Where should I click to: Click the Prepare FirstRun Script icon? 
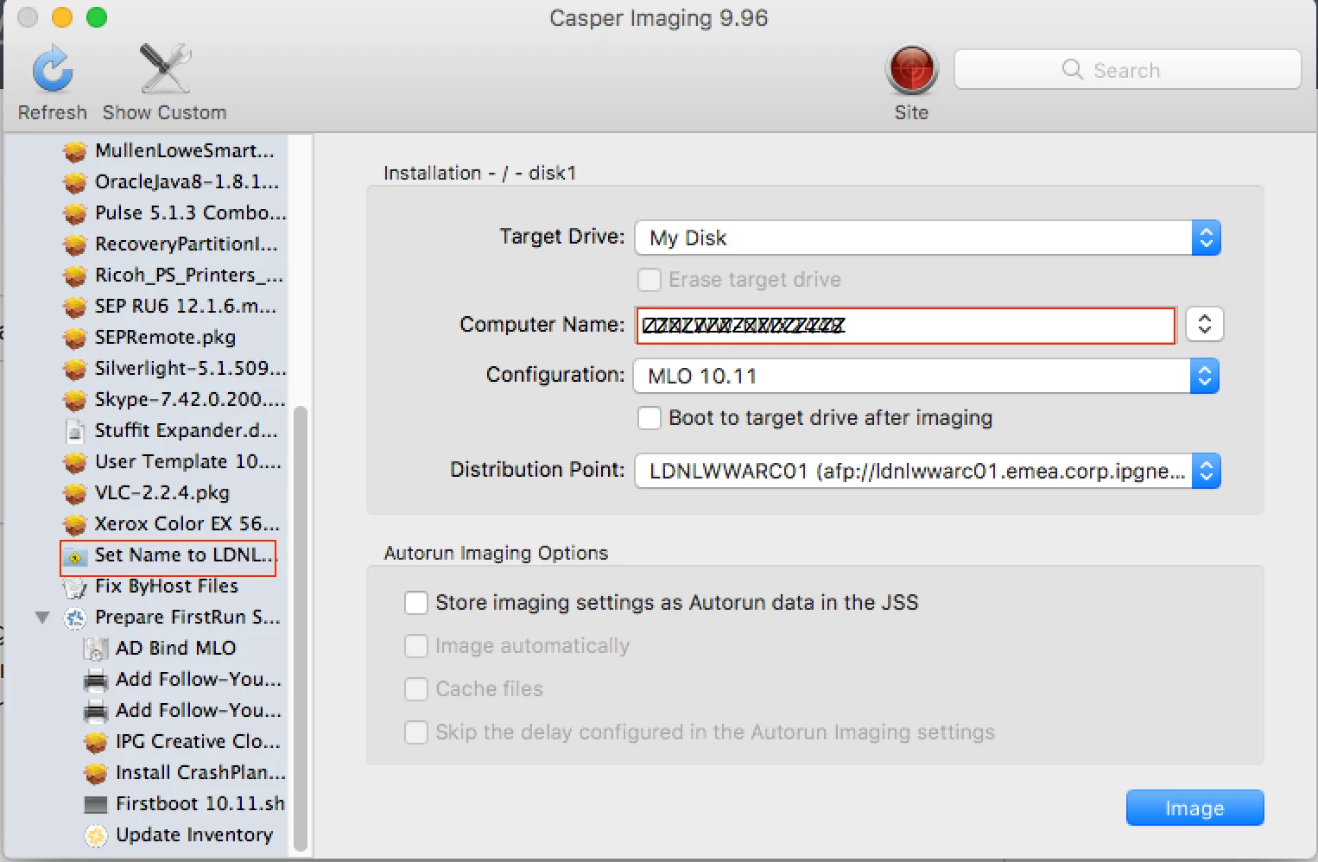point(75,618)
